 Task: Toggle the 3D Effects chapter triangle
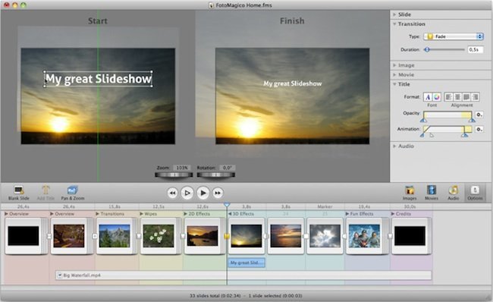point(230,214)
